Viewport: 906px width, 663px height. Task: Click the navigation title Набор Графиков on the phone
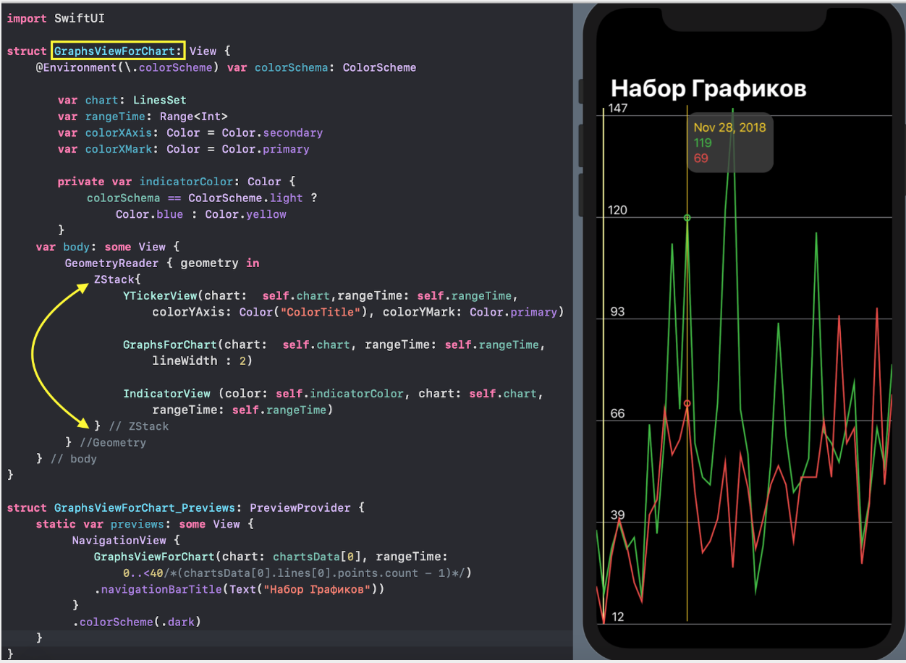[x=708, y=88]
